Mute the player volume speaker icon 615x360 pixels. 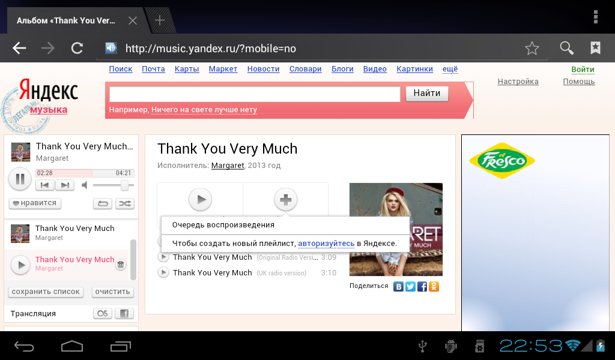click(x=85, y=185)
